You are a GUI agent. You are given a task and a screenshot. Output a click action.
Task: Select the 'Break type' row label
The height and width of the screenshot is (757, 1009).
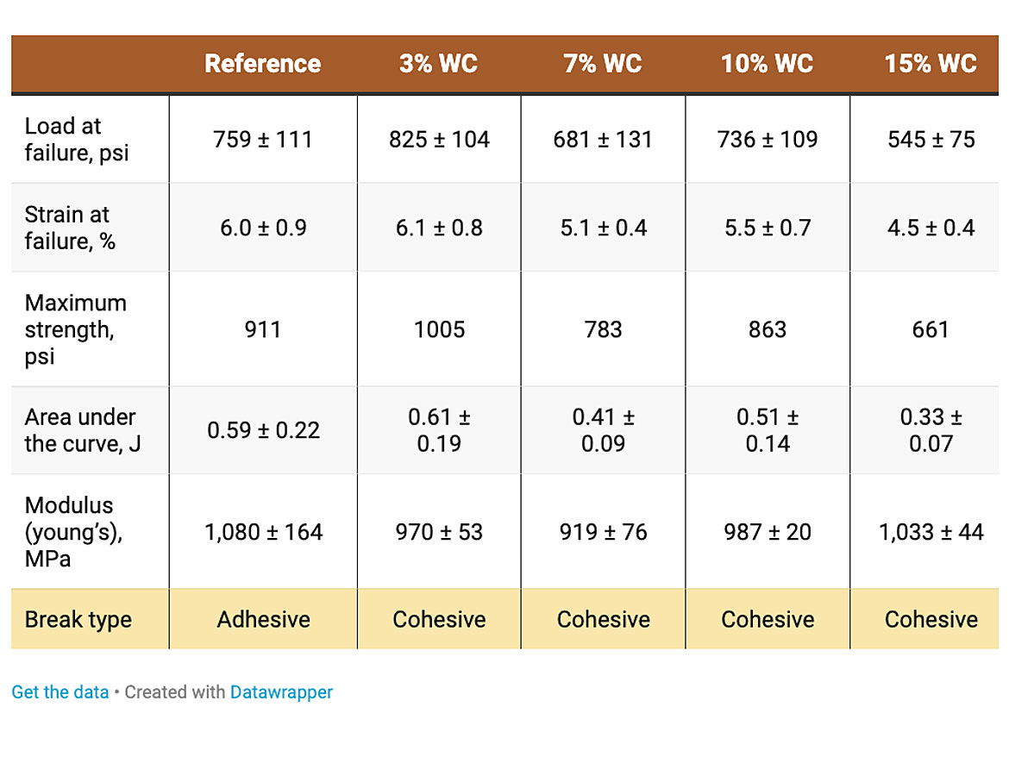tap(78, 619)
